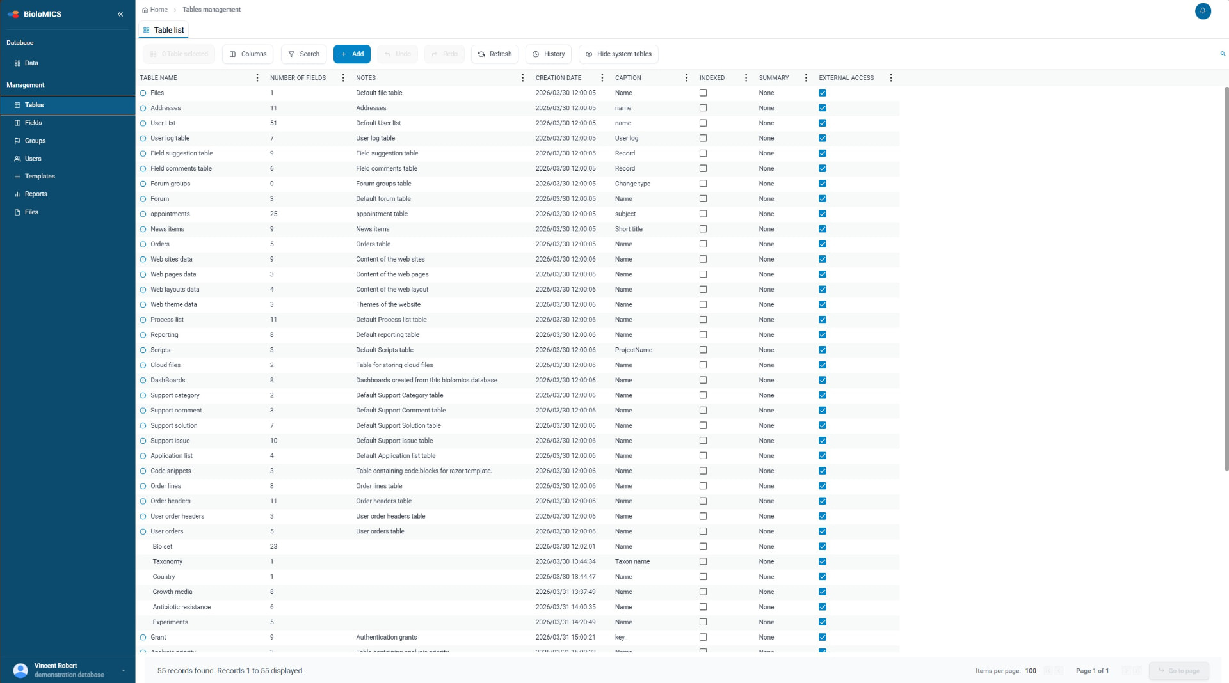
Task: Select the Table list tab
Action: [164, 30]
